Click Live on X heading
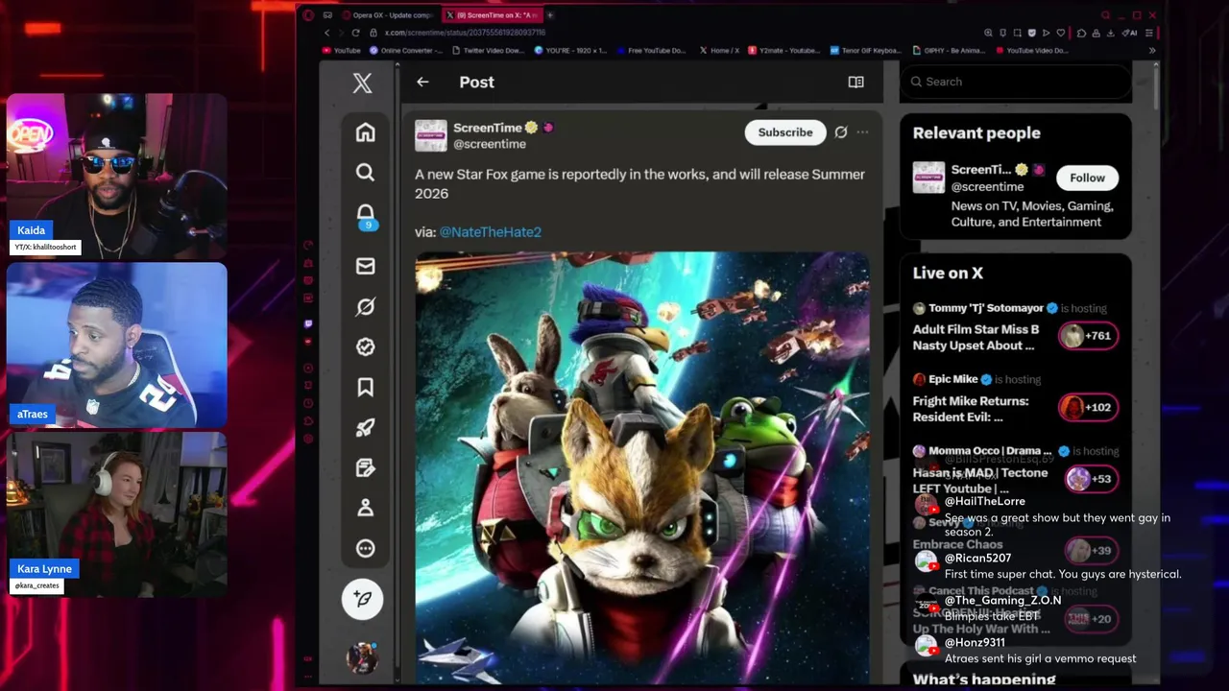The width and height of the screenshot is (1229, 691). pyautogui.click(x=948, y=274)
